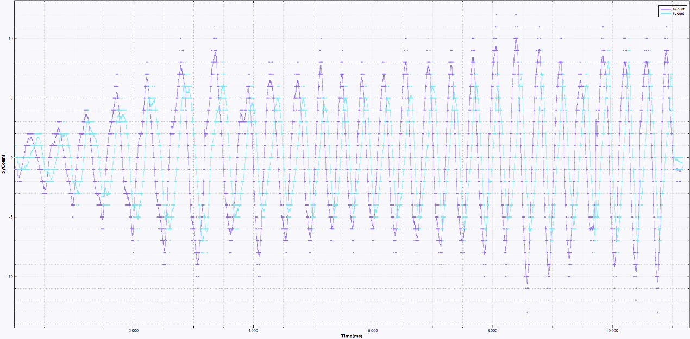Click the -10 label on y-axis
The image size is (690, 339).
8,277
